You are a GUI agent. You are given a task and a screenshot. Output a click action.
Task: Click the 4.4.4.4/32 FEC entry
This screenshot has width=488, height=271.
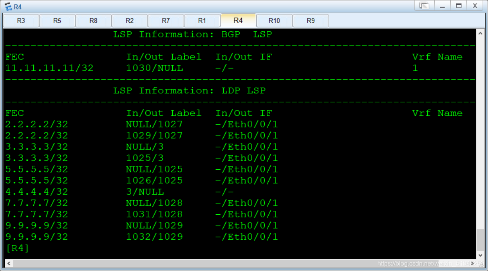click(37, 192)
